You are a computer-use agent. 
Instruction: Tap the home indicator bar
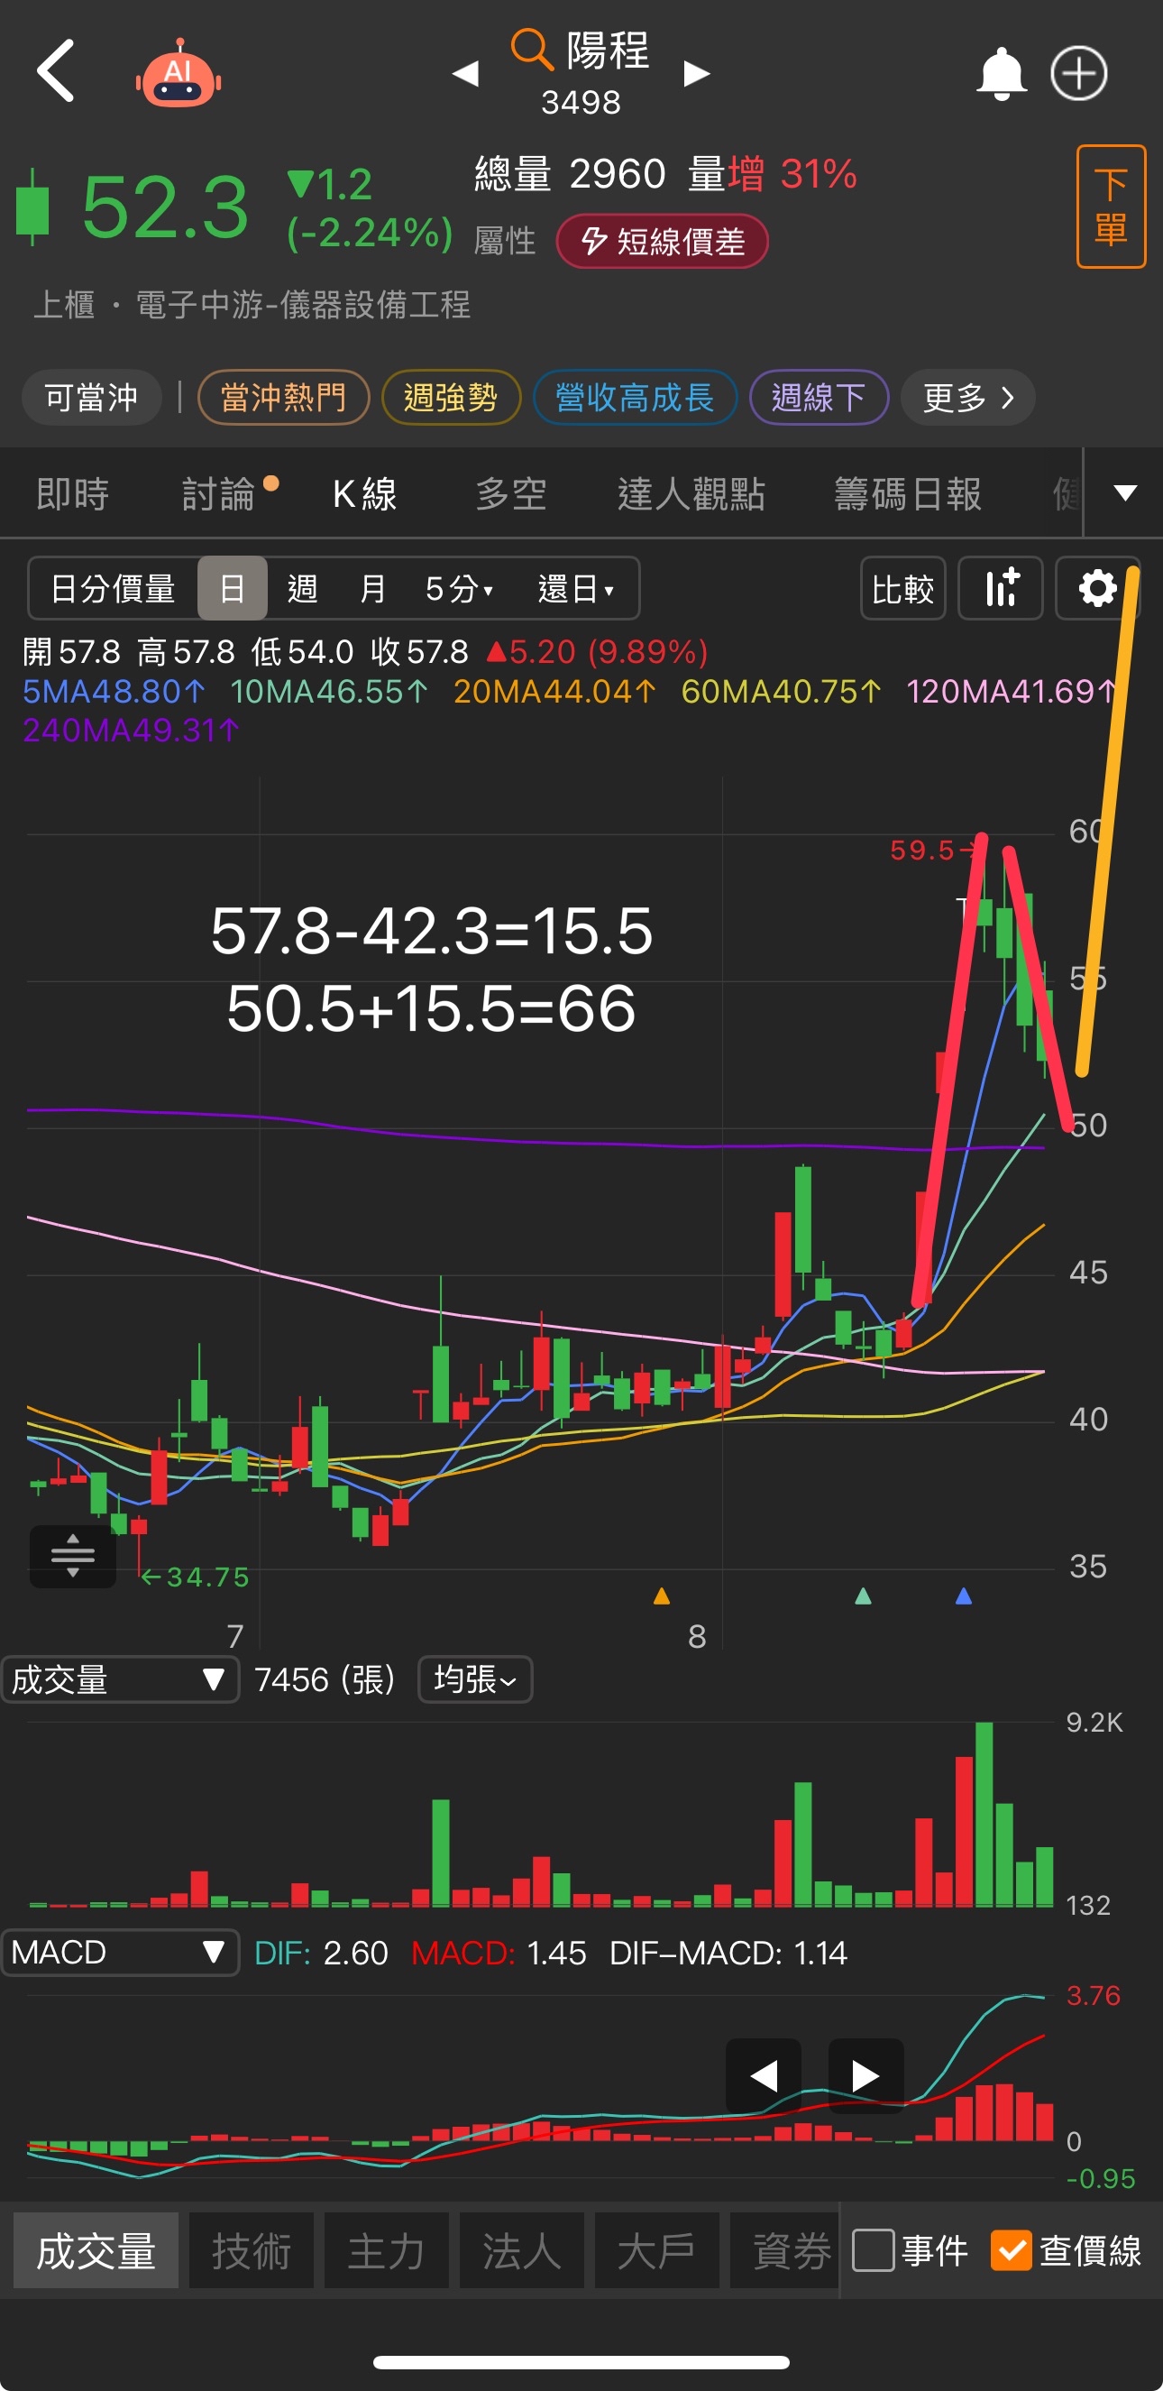click(581, 2361)
